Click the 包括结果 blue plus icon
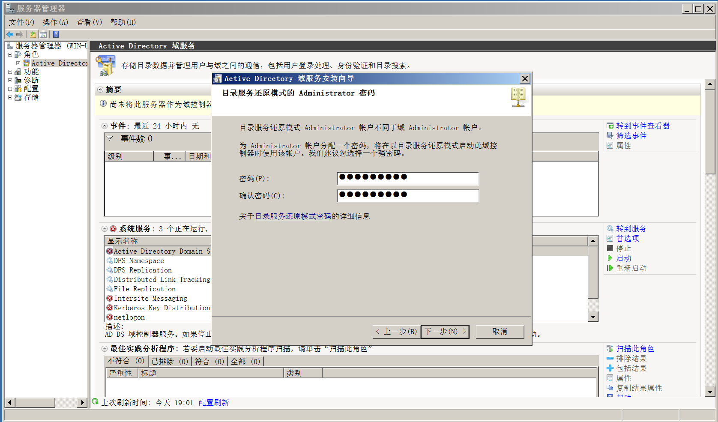The image size is (718, 422). (x=610, y=368)
